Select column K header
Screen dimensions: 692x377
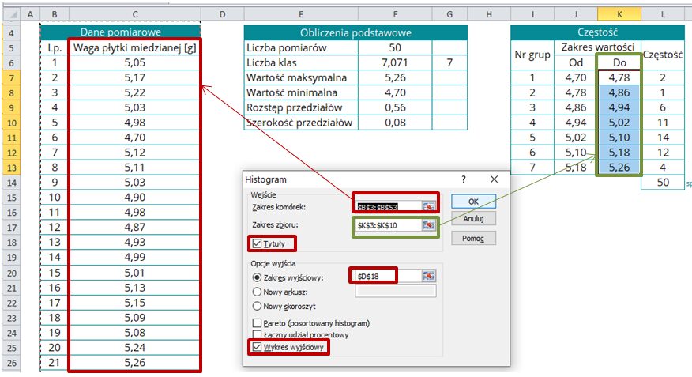click(x=618, y=14)
